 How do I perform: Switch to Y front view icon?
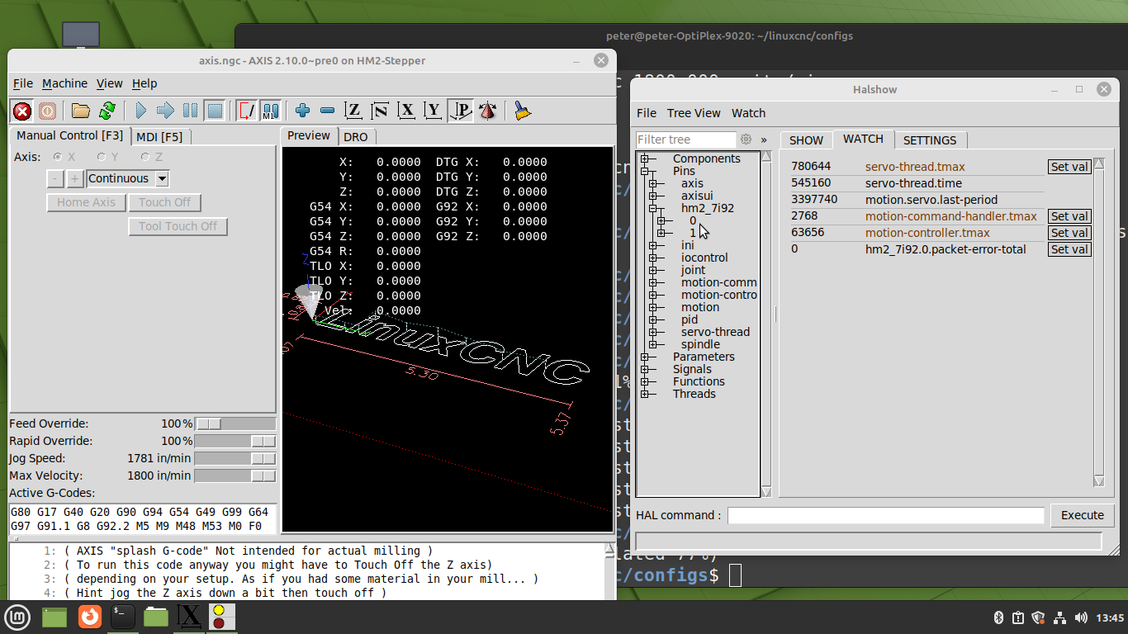click(x=433, y=111)
